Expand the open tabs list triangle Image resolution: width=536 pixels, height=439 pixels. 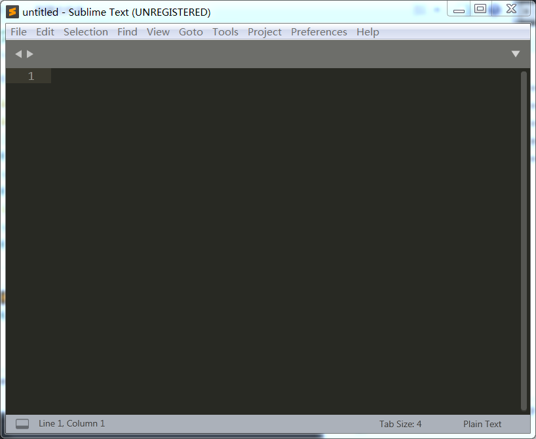point(516,54)
